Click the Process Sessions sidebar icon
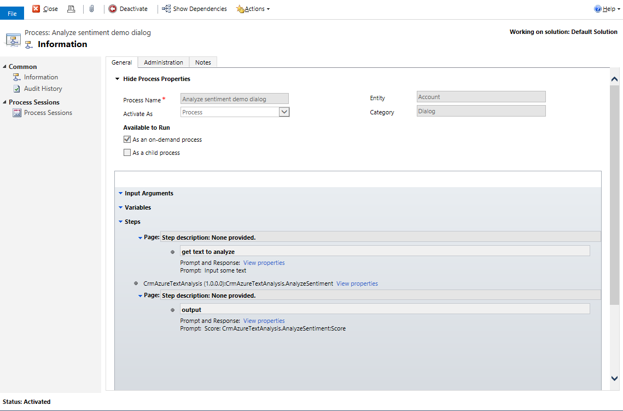The width and height of the screenshot is (623, 411). tap(17, 113)
